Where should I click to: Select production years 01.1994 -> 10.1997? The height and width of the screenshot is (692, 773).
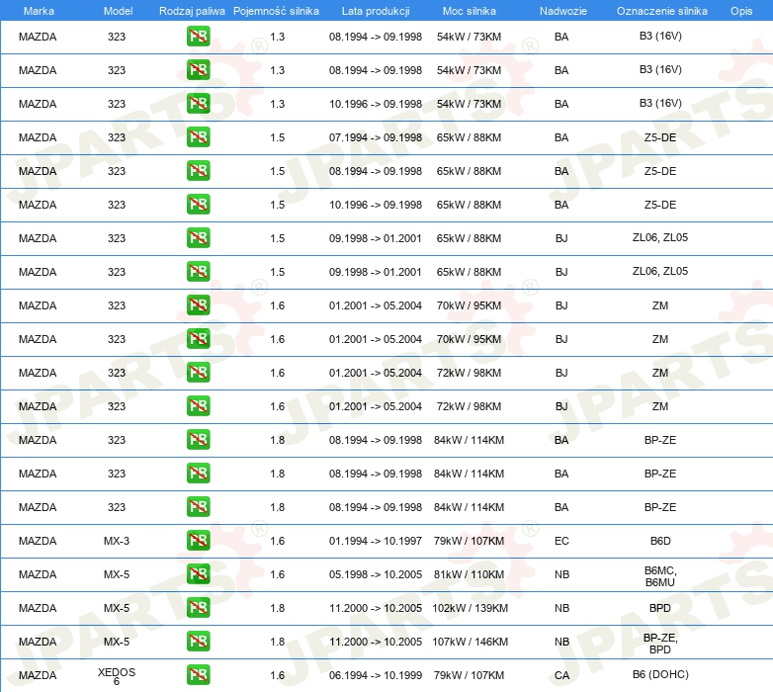pos(376,541)
